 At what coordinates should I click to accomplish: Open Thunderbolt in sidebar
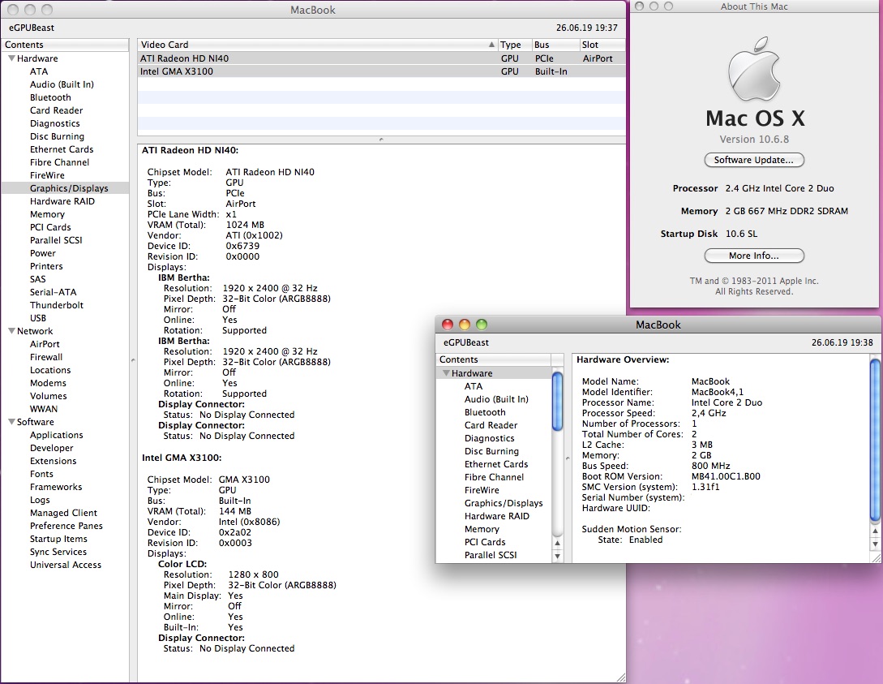(x=56, y=305)
